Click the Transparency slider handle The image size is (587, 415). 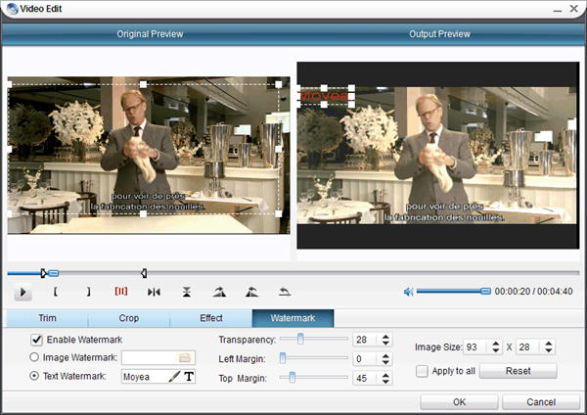tap(300, 339)
